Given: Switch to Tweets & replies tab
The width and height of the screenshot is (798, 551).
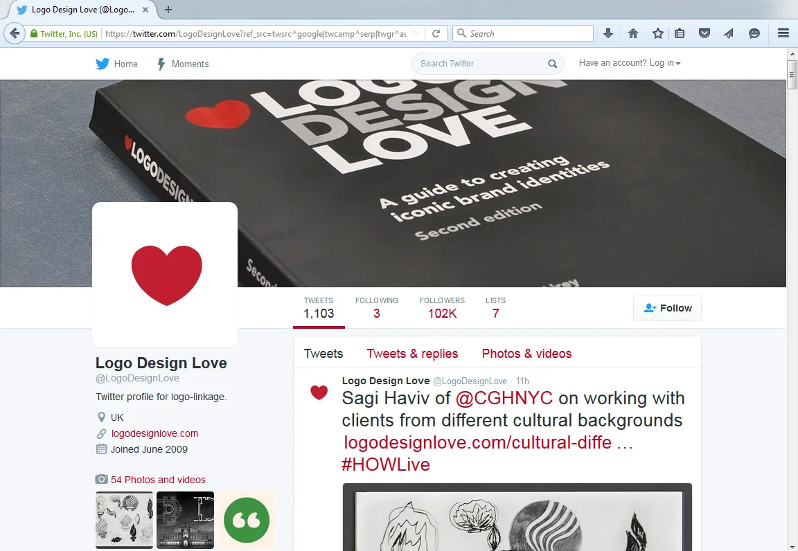Looking at the screenshot, I should pyautogui.click(x=412, y=354).
